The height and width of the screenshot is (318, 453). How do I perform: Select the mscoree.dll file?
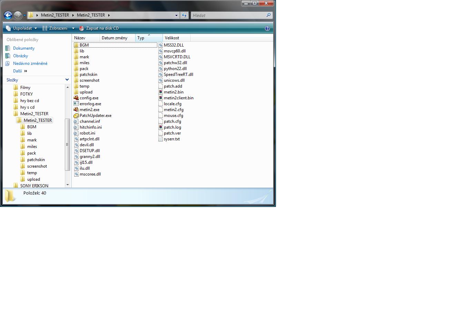[90, 174]
